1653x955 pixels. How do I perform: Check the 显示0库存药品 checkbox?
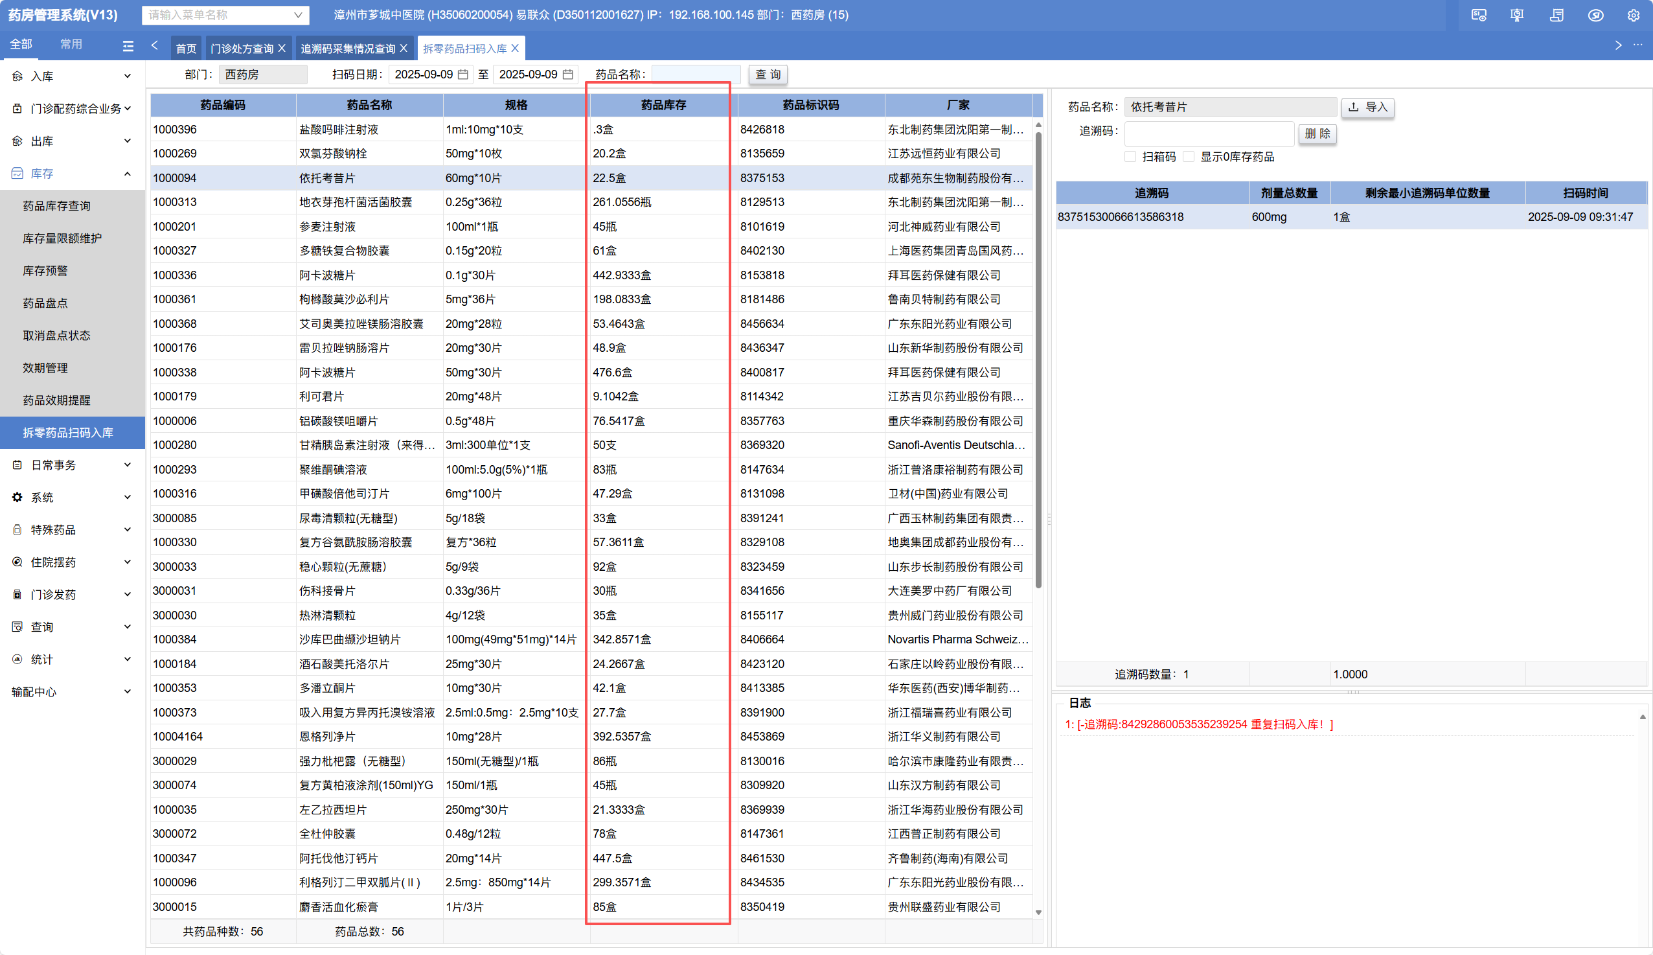[x=1189, y=157]
